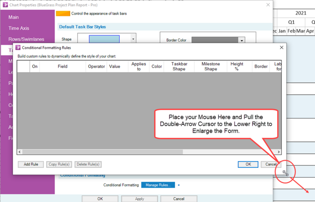The height and width of the screenshot is (202, 315).
Task: Click OK at bottom of Chart Properties
Action: click(100, 199)
